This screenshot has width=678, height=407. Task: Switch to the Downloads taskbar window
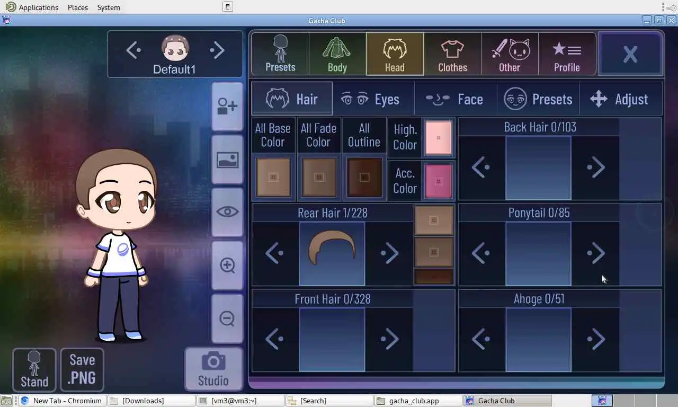tap(151, 401)
